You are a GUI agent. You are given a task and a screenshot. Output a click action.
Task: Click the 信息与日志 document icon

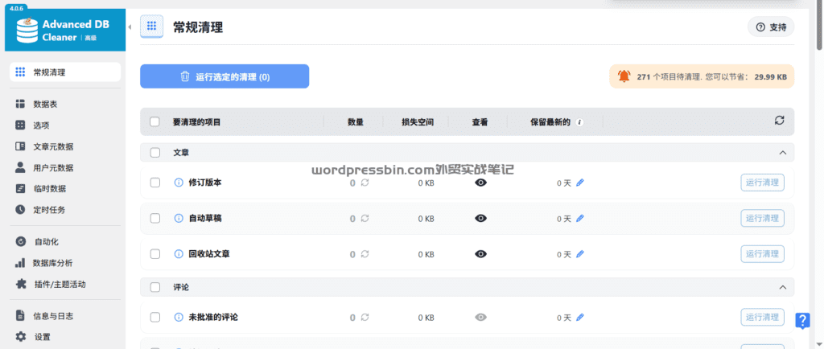tap(20, 316)
